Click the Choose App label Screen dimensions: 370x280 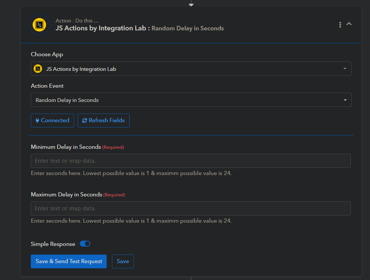[x=47, y=54]
